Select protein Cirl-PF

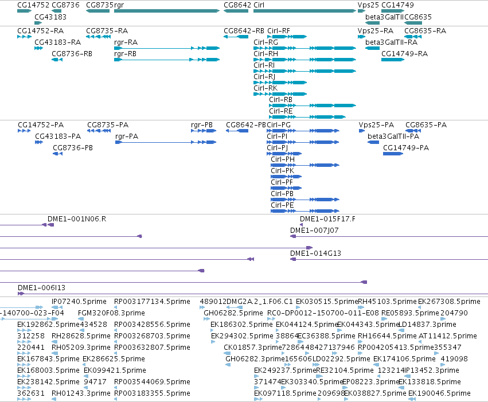coord(282,182)
